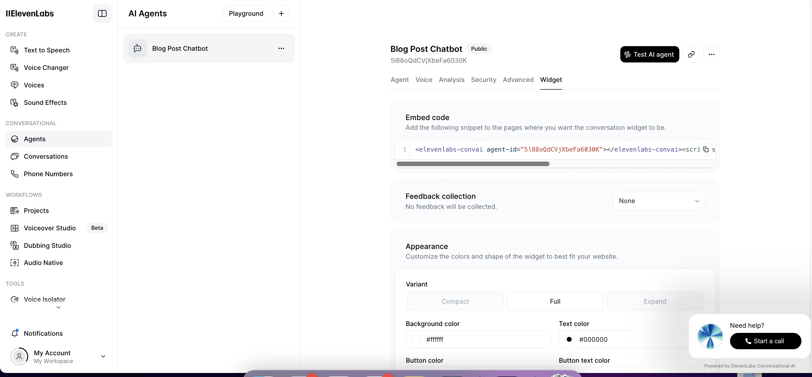Expand the My Account workspace menu
This screenshot has height=377, width=812.
click(103, 356)
